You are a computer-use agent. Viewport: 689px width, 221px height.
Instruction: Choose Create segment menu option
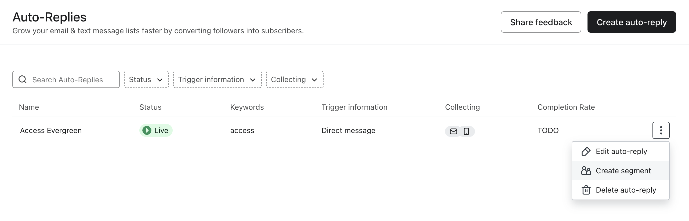click(623, 171)
